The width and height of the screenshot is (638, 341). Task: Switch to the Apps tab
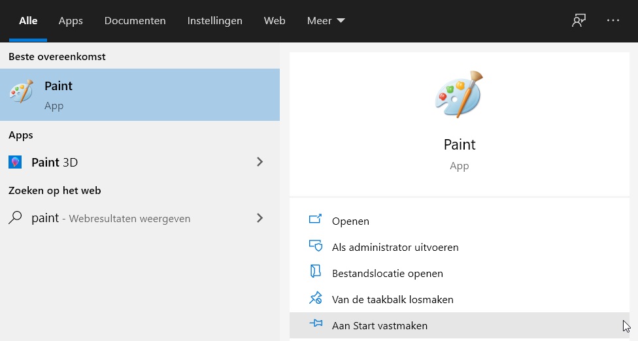(71, 21)
